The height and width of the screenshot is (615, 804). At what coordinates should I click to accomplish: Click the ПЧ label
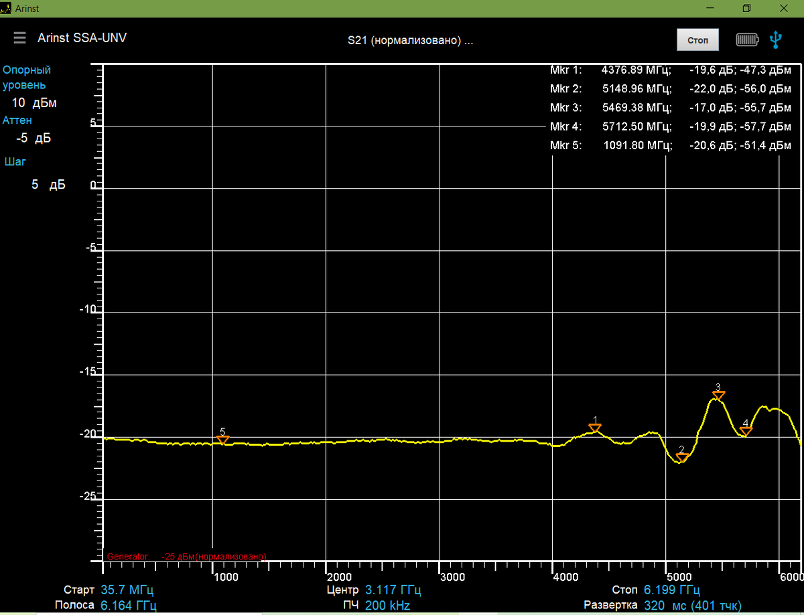352,606
